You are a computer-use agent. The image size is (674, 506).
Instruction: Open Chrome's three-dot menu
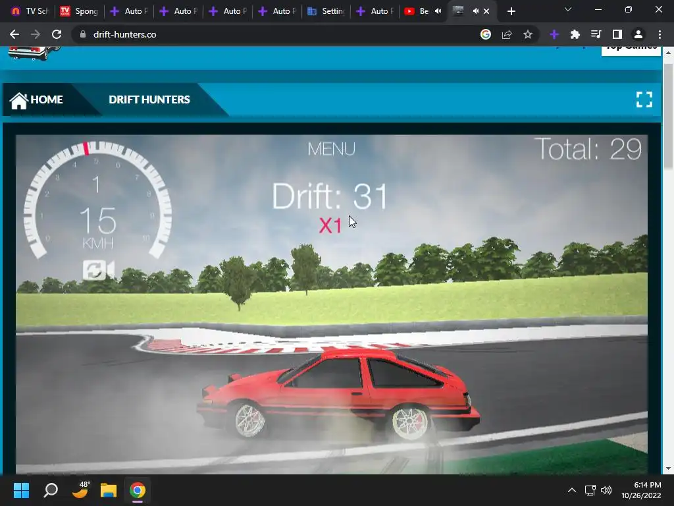(x=660, y=34)
